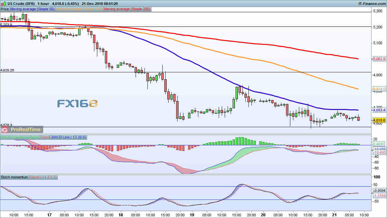Select the Price legend label
387x218 pixels.
click(x=5, y=9)
